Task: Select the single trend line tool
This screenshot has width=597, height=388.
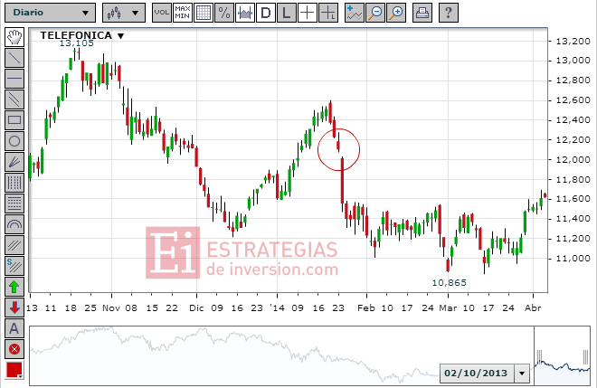Action: tap(14, 58)
